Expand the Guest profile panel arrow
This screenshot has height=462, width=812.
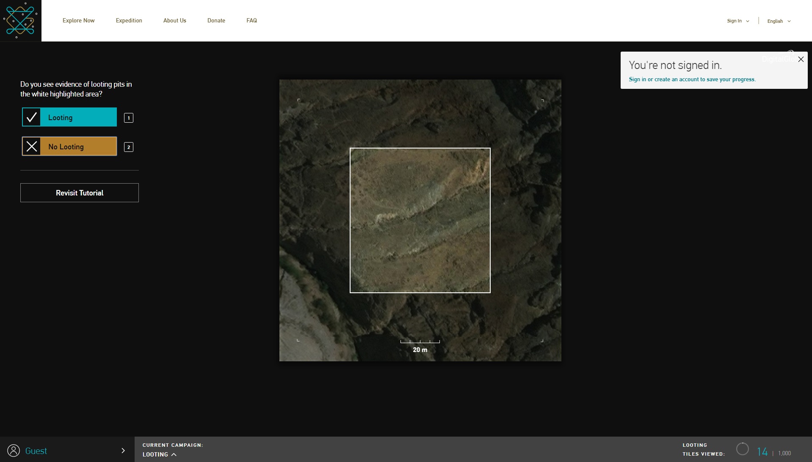(x=123, y=451)
